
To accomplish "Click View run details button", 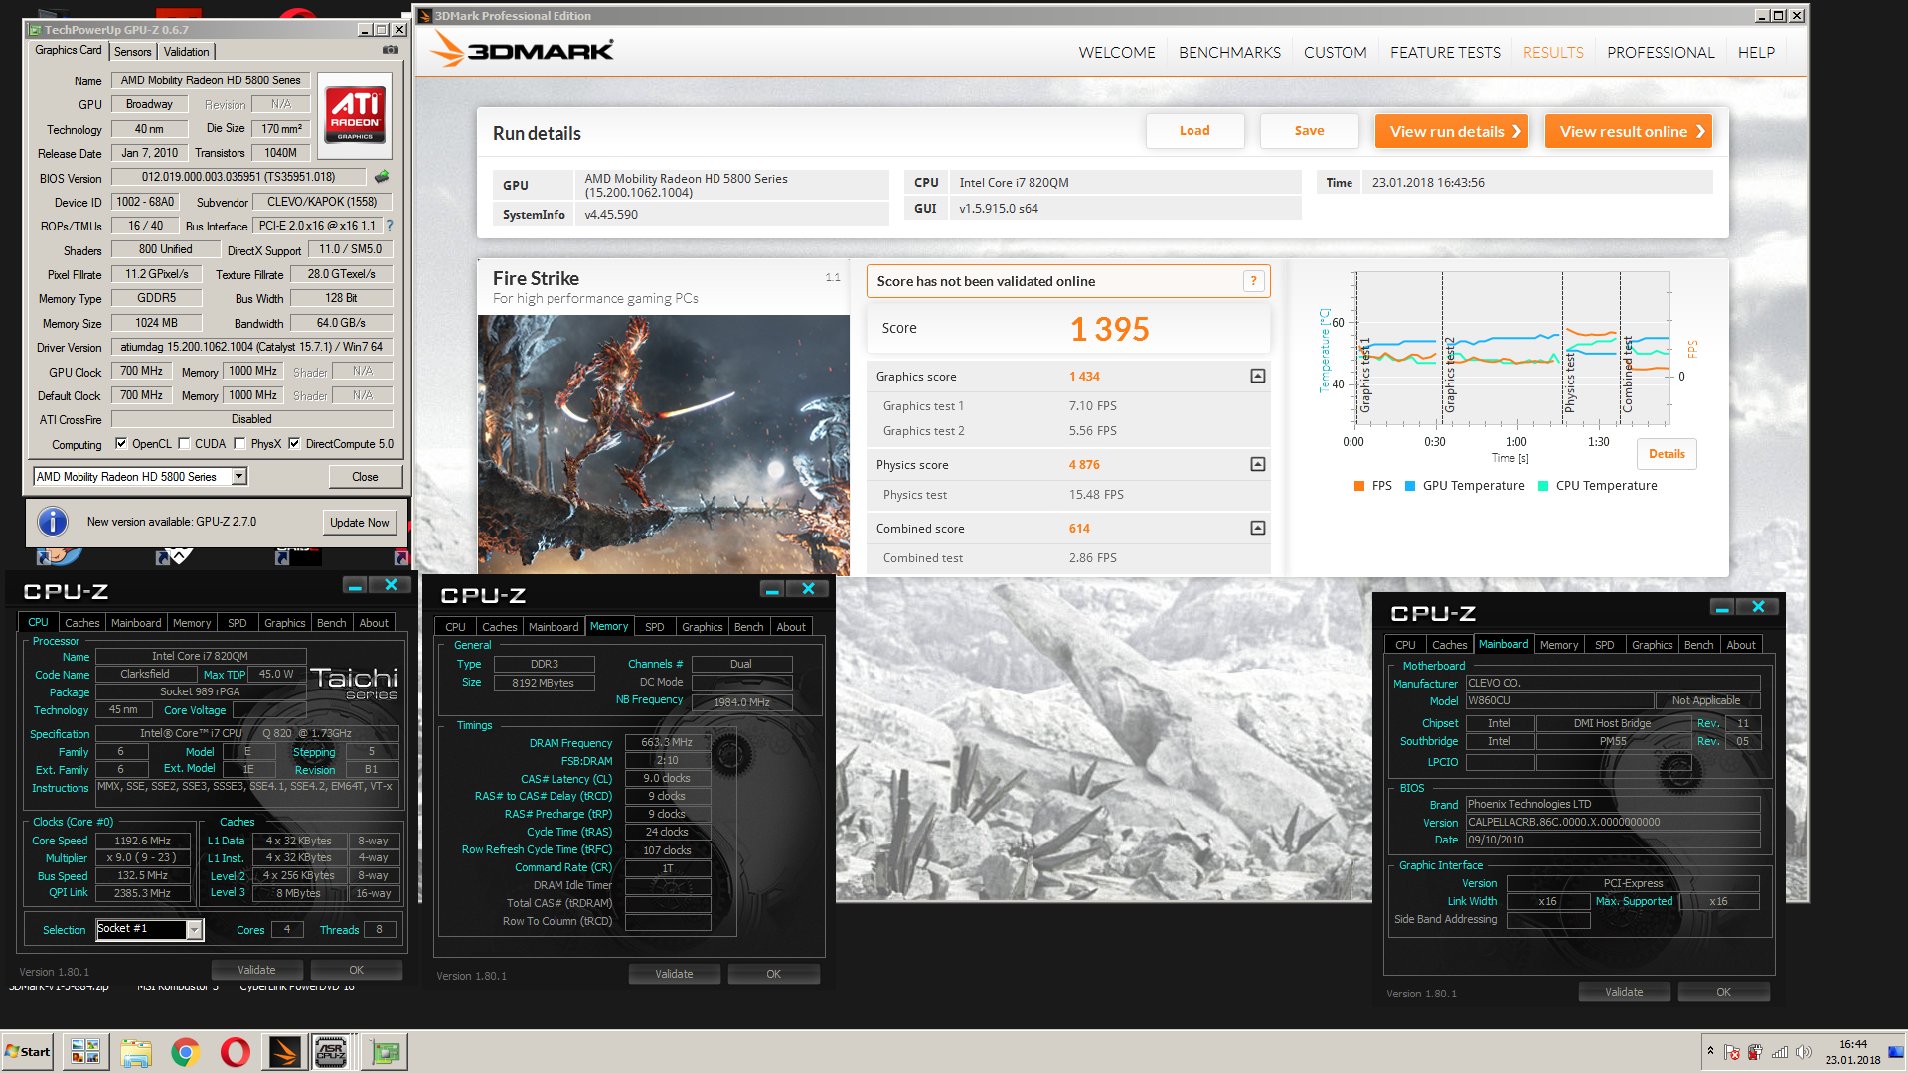I will [1452, 131].
